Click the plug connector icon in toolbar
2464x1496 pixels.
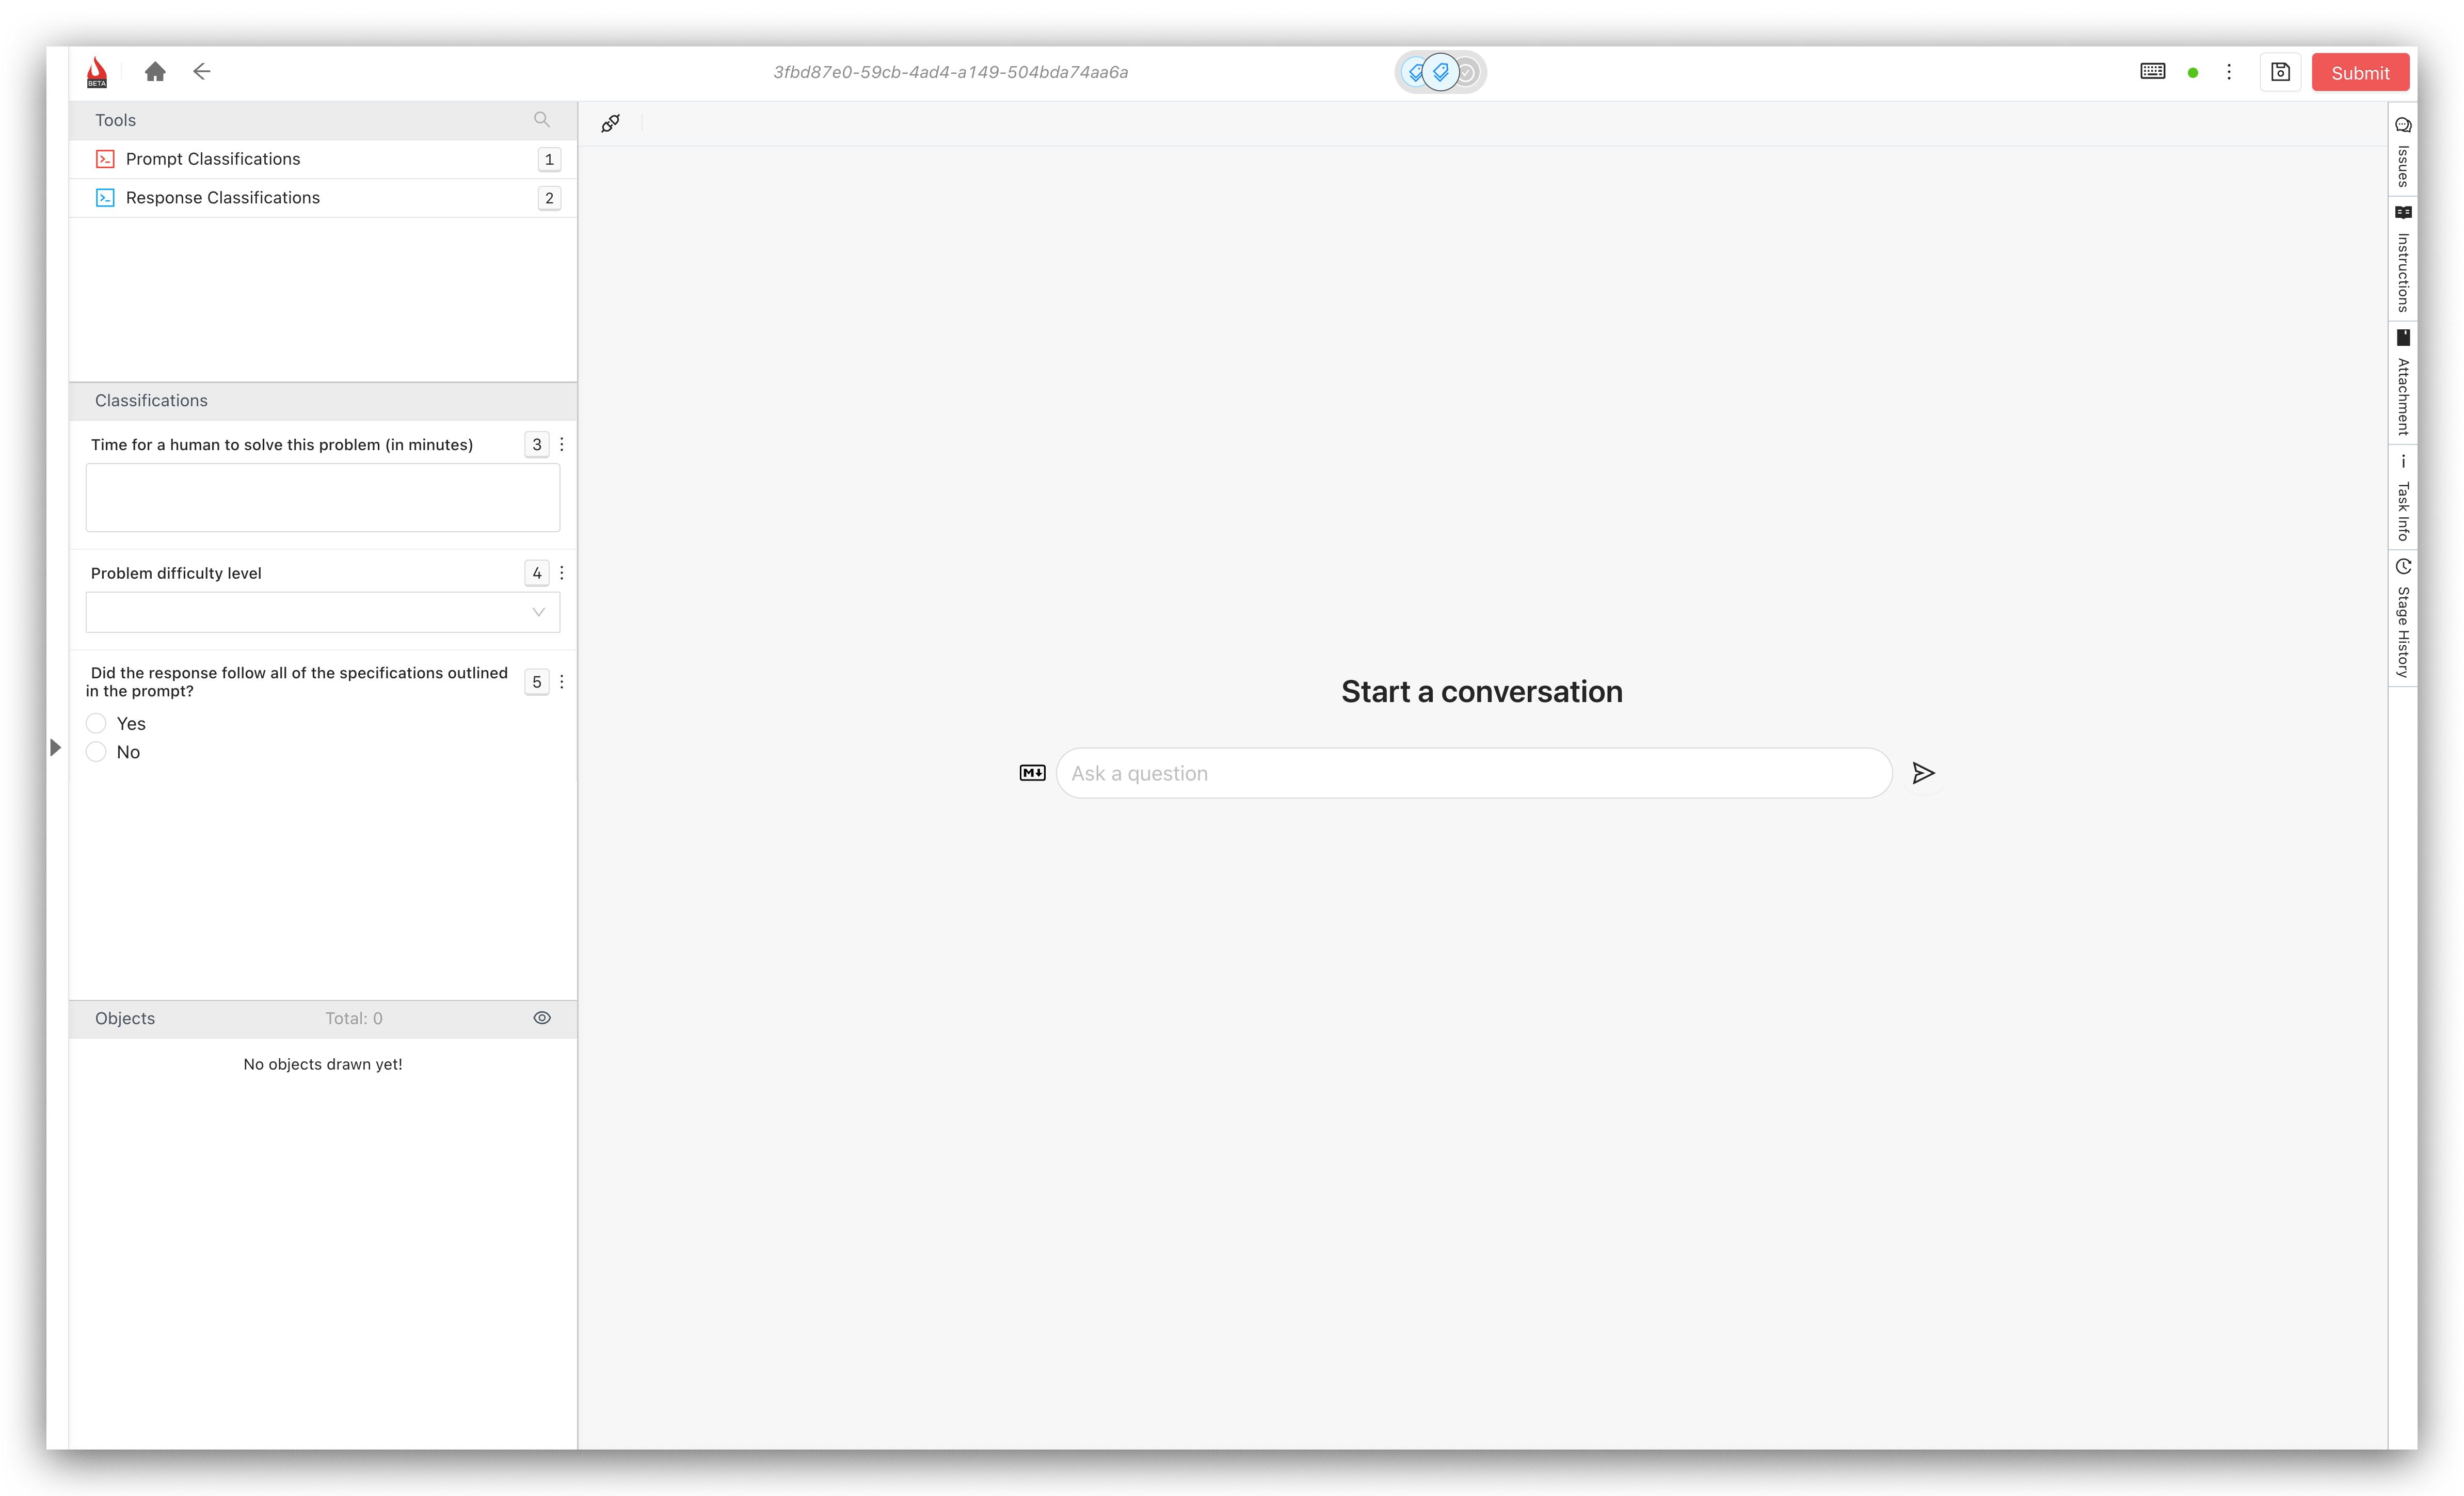pyautogui.click(x=611, y=123)
